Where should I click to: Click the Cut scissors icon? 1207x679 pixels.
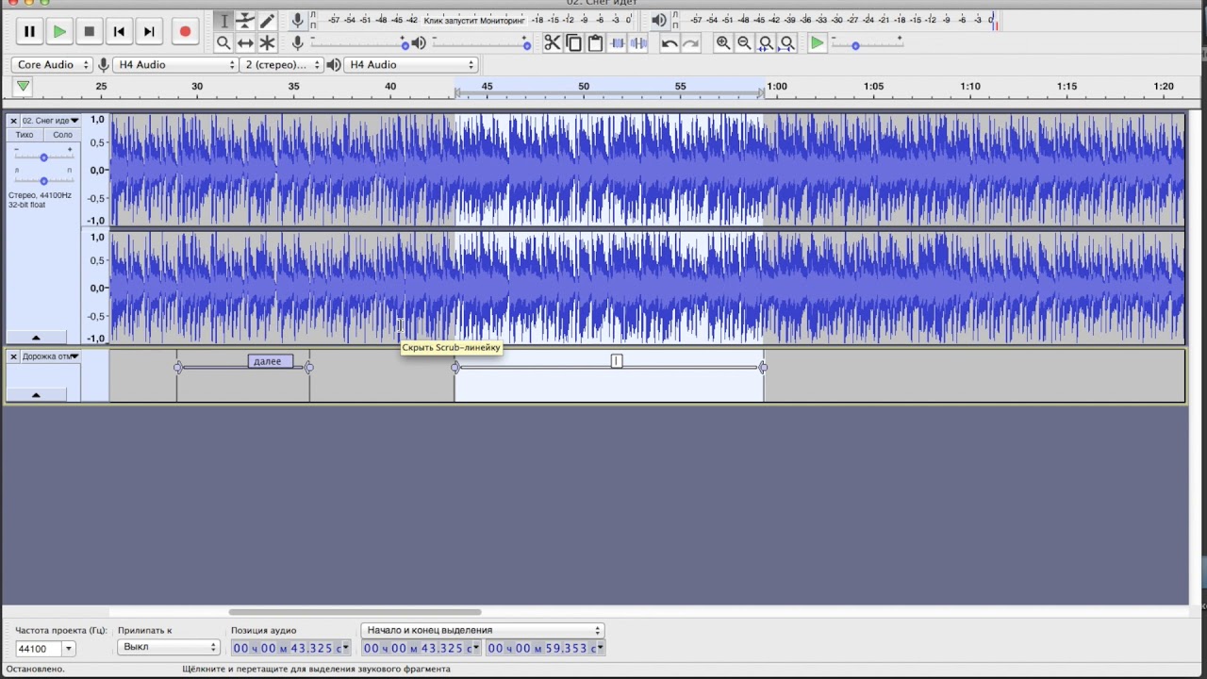[552, 43]
